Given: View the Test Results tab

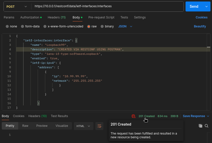Looking at the screenshot, I should 59,116.
